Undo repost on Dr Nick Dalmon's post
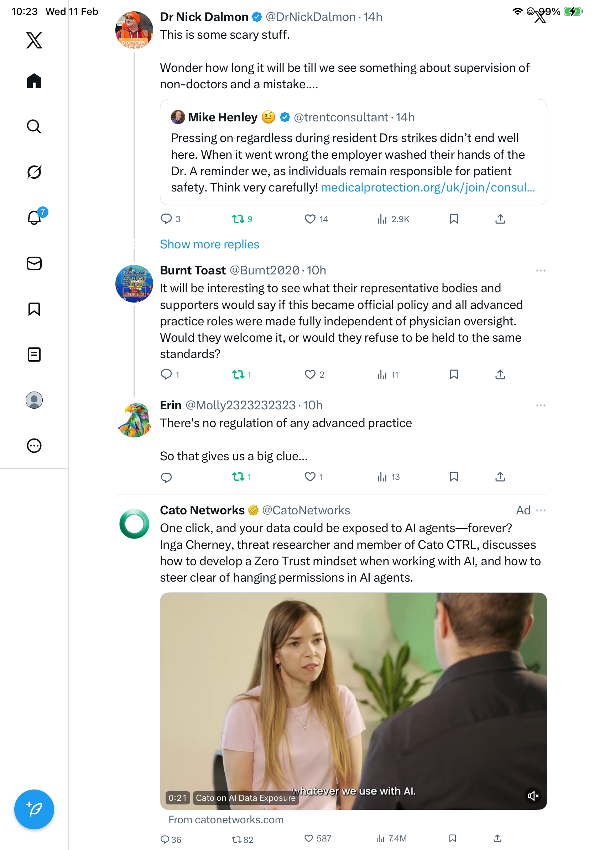Screen dimensions: 594x850 [x=238, y=219]
